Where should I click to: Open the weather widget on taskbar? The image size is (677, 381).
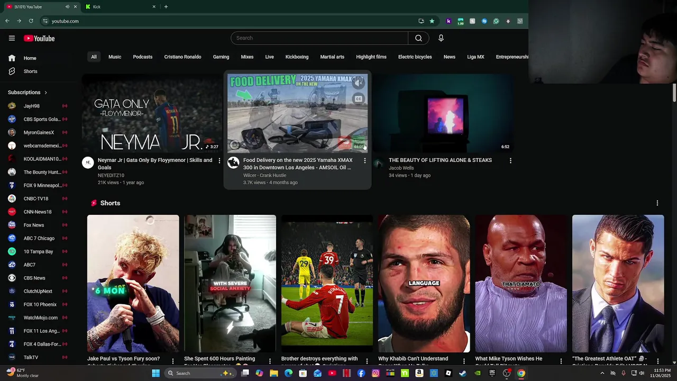(23, 373)
